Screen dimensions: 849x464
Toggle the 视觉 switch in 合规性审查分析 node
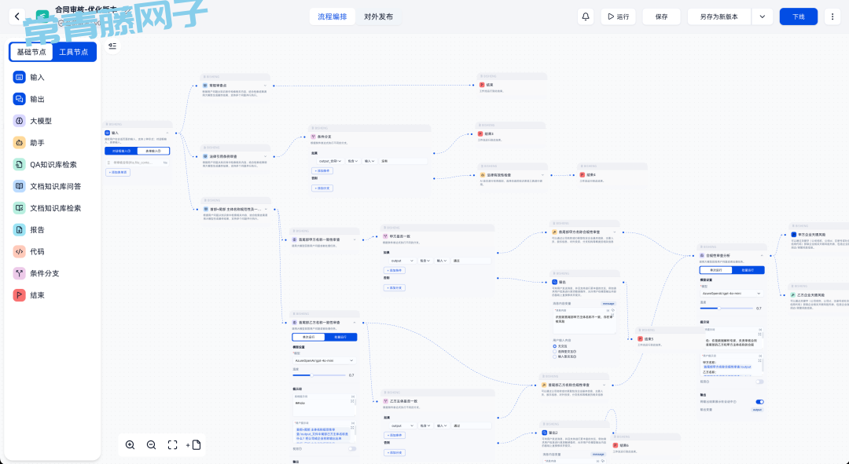click(759, 382)
